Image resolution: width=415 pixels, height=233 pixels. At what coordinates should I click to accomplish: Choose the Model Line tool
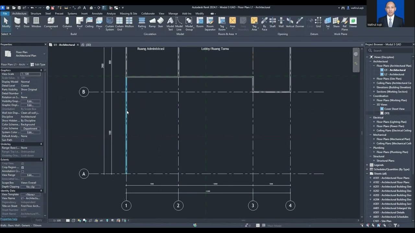point(179,24)
